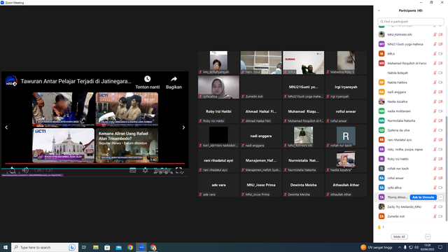448x252 pixels.
Task: Open Mail app from taskbar
Action: pos(118,247)
